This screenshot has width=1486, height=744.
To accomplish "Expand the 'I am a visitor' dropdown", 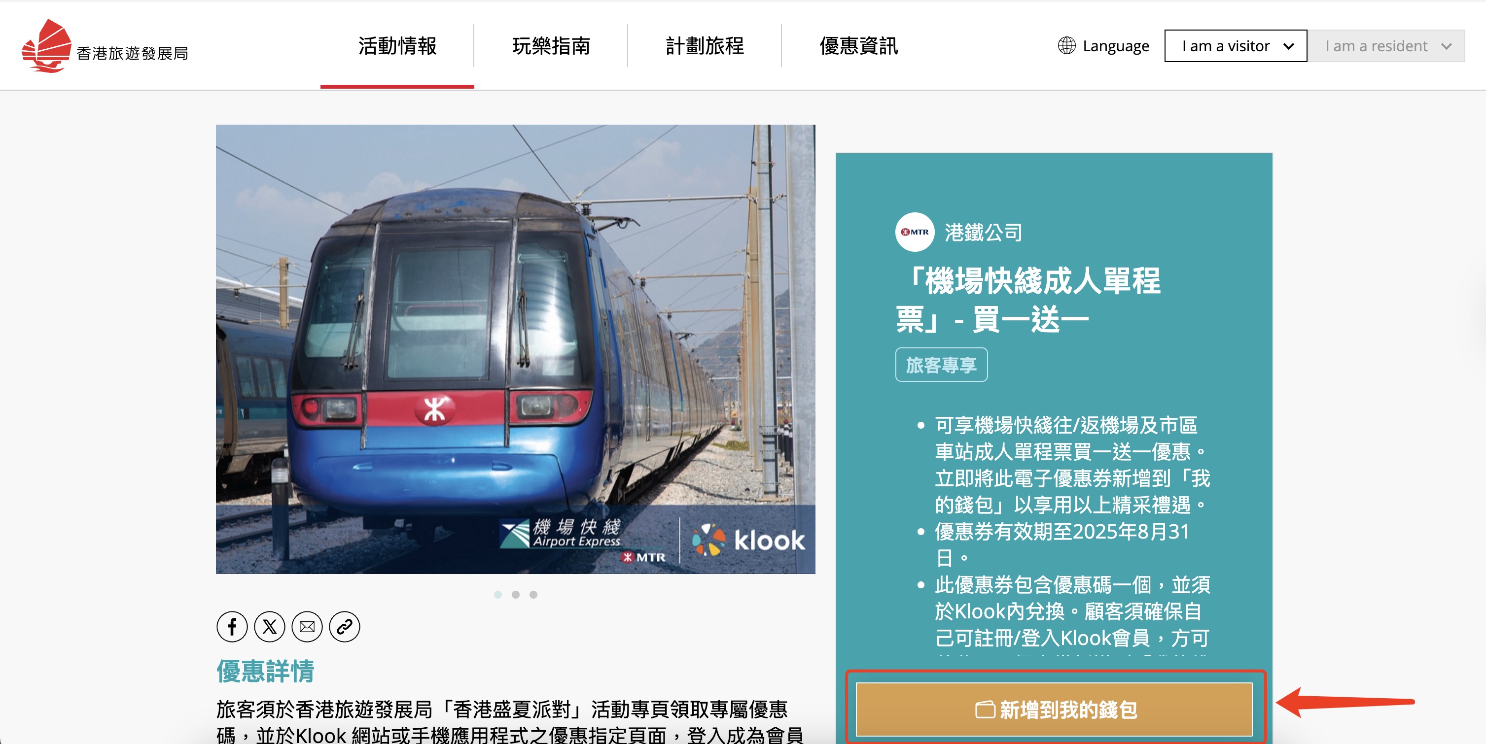I will tap(1236, 46).
